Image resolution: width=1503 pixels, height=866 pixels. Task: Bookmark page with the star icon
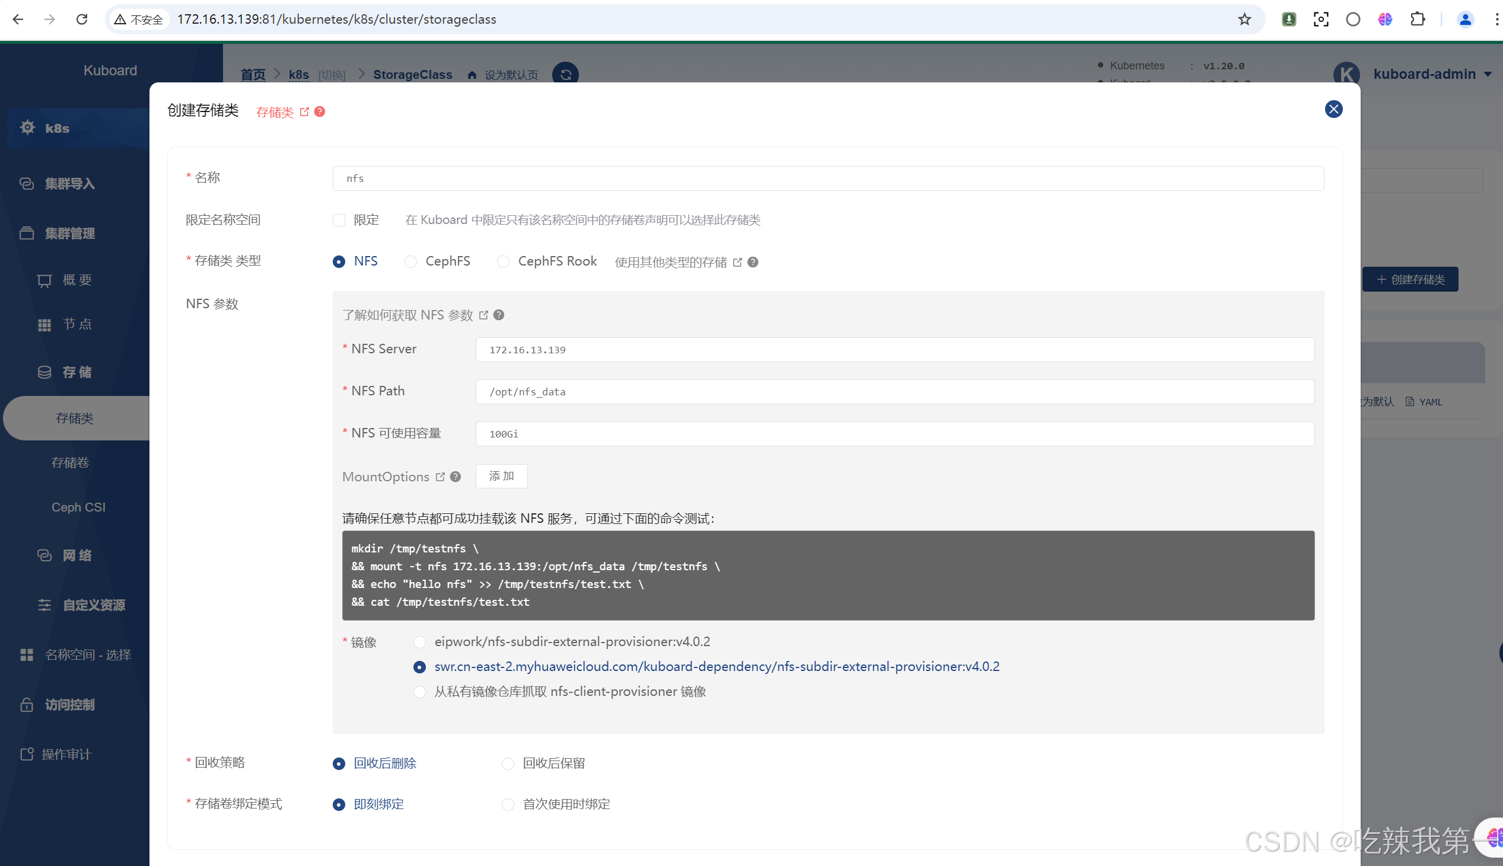pyautogui.click(x=1244, y=19)
